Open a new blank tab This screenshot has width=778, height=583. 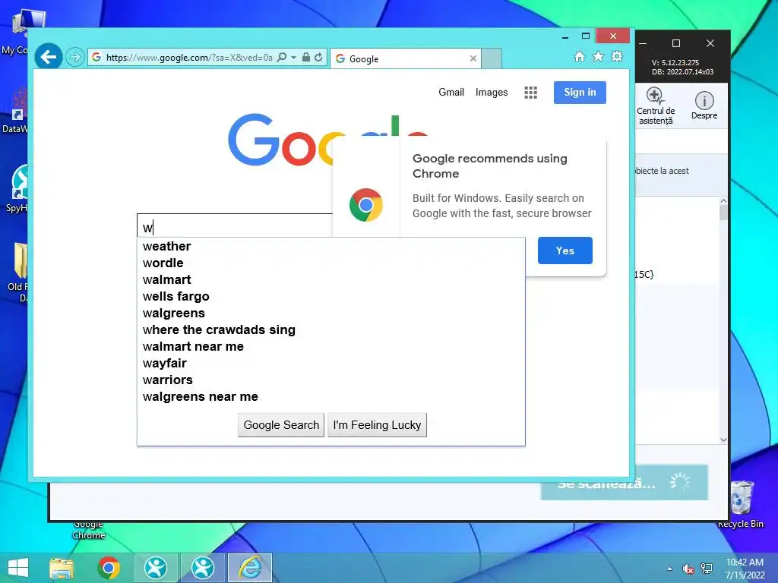tap(492, 58)
